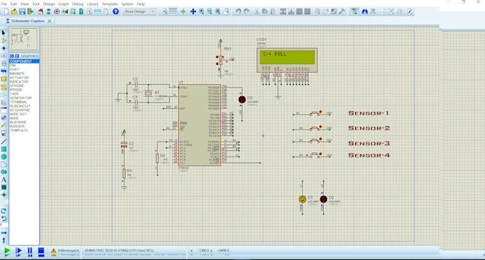Click the Rotate anticlockwise icon
485x260 pixels.
tap(4, 219)
